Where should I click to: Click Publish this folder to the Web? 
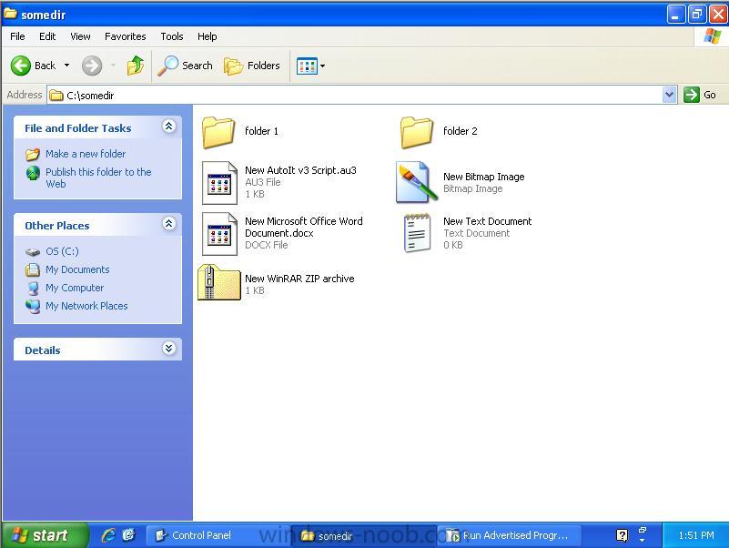98,178
